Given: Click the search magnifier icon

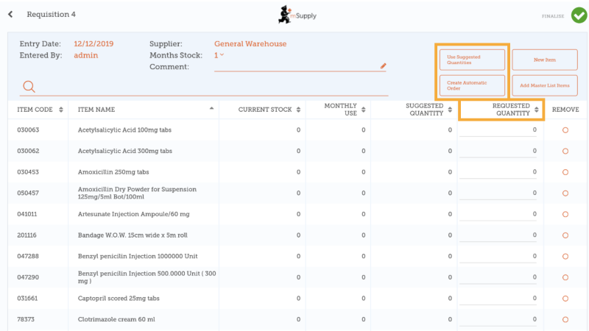Looking at the screenshot, I should coord(29,87).
